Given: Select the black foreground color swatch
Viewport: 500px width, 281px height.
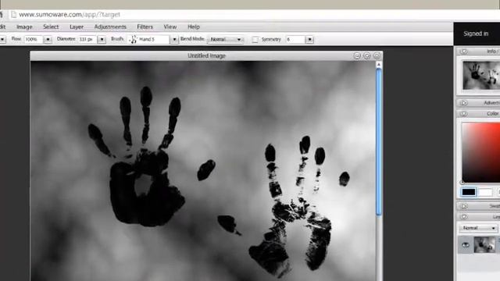Looking at the screenshot, I should pos(469,192).
